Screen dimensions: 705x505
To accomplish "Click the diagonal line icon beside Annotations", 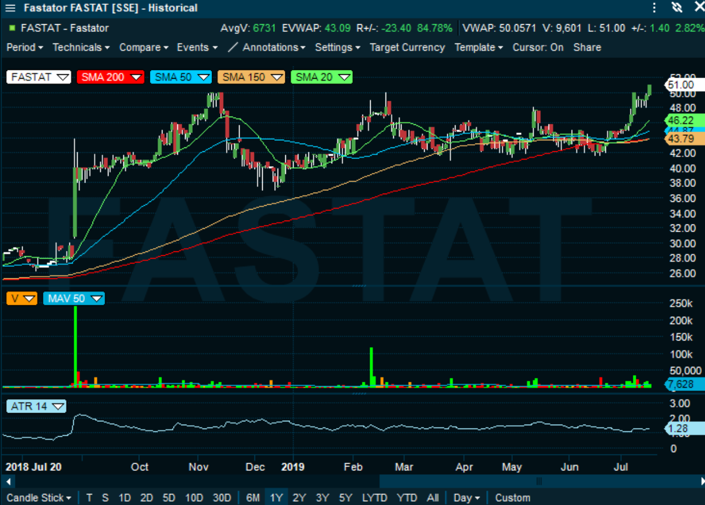I will coord(233,47).
